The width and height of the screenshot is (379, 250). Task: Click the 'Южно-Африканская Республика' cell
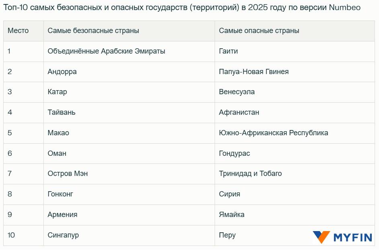[273, 133]
